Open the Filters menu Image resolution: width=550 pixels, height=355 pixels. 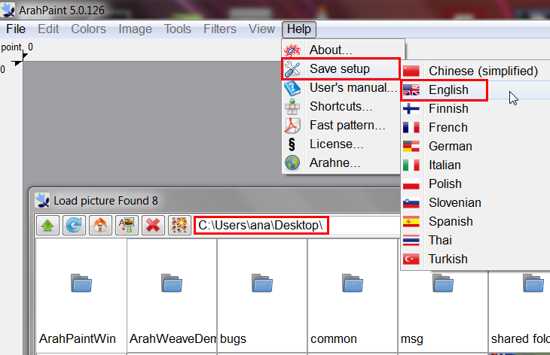[220, 29]
